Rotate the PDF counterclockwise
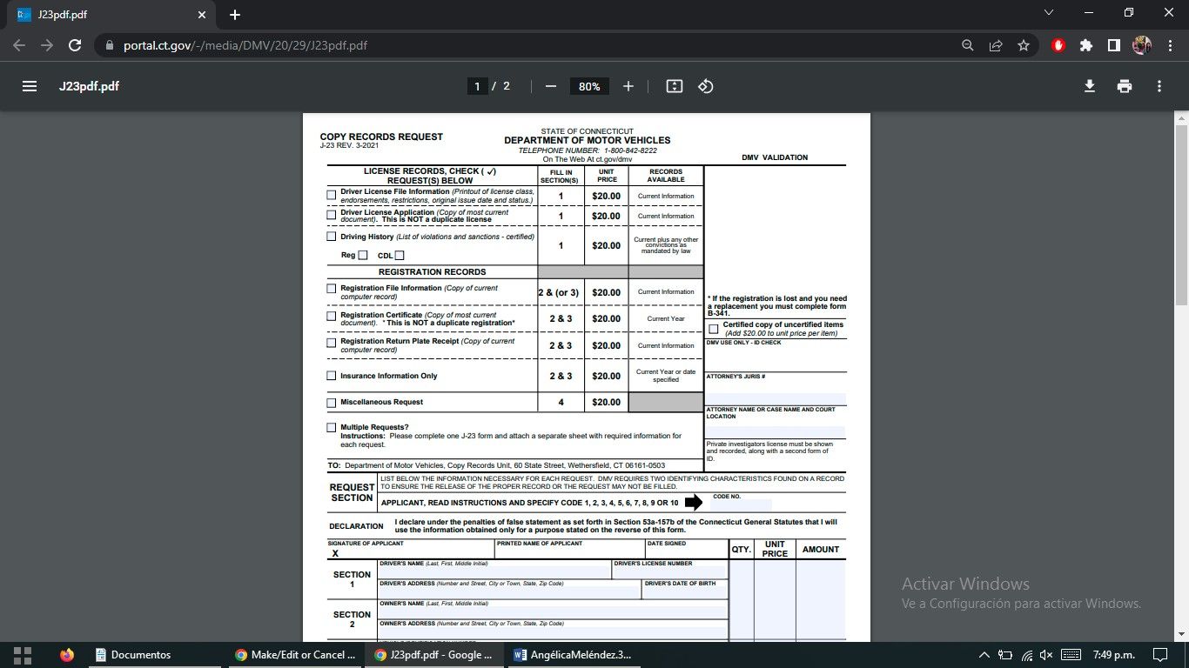The image size is (1189, 668). tap(705, 86)
